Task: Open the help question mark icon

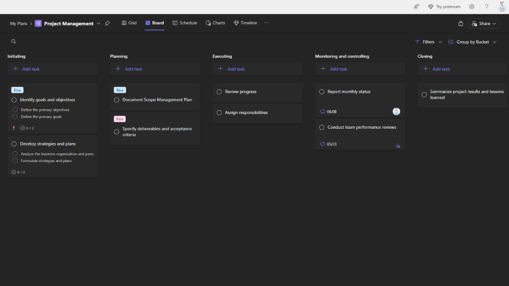Action: click(x=486, y=6)
